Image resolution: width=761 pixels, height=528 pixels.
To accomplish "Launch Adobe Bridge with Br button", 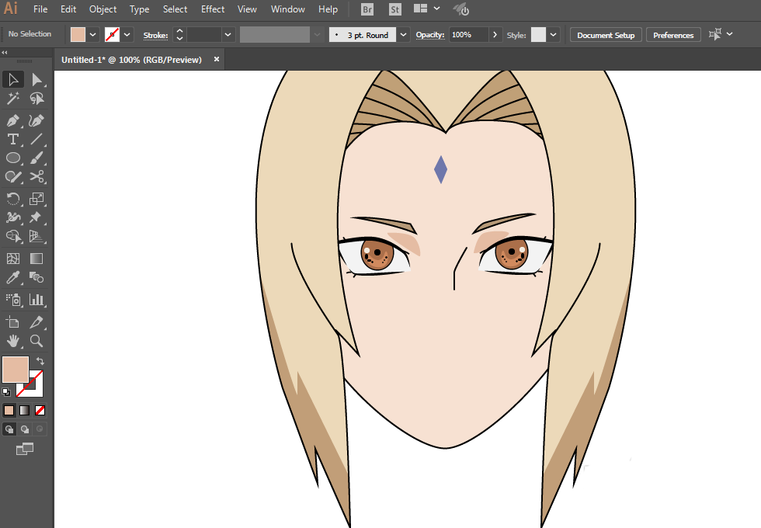I will coord(367,9).
